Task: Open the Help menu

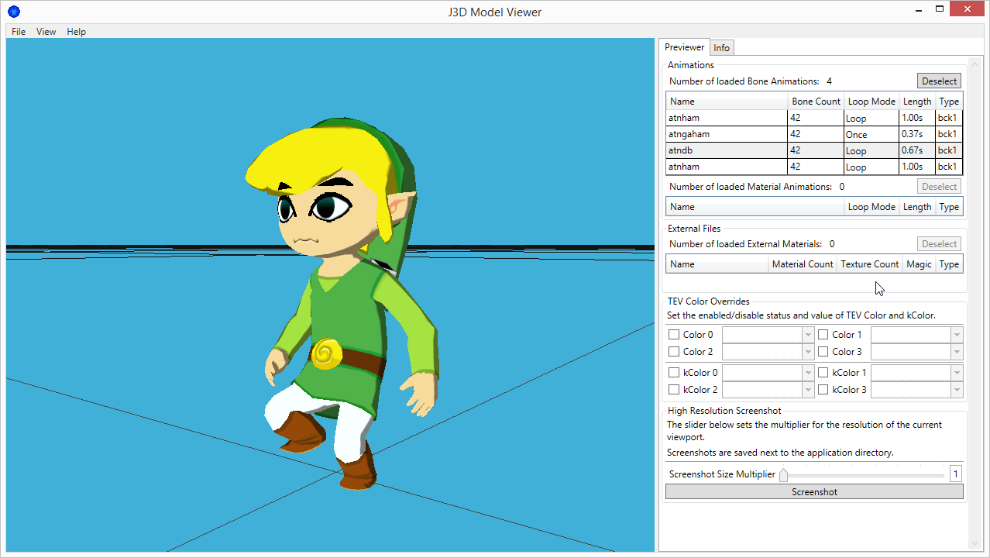Action: (x=75, y=32)
